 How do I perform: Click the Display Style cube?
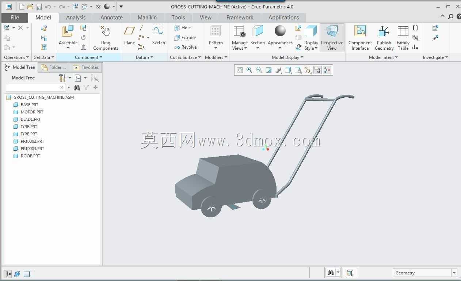pyautogui.click(x=311, y=31)
